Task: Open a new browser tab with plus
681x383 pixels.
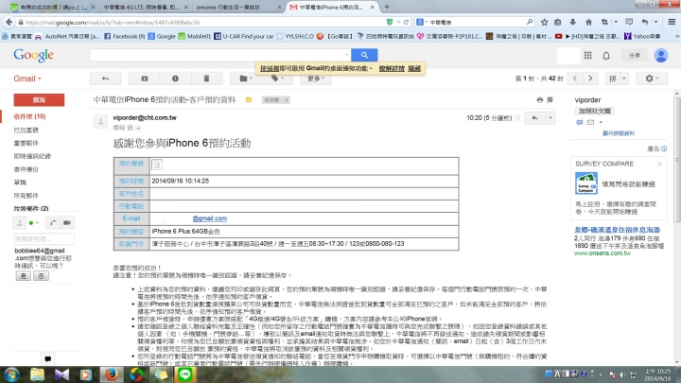Action: [387, 7]
